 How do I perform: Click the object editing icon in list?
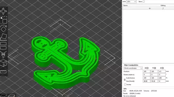tap(163, 8)
